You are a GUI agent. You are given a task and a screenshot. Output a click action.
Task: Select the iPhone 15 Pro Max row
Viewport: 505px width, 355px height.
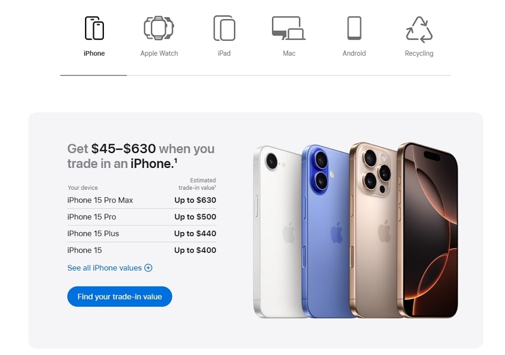pos(142,200)
